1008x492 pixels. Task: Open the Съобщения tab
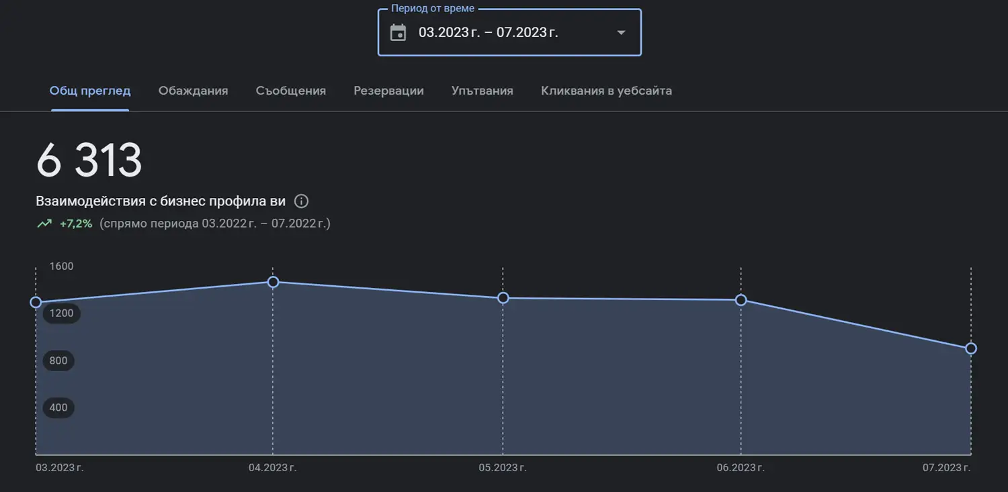click(290, 91)
